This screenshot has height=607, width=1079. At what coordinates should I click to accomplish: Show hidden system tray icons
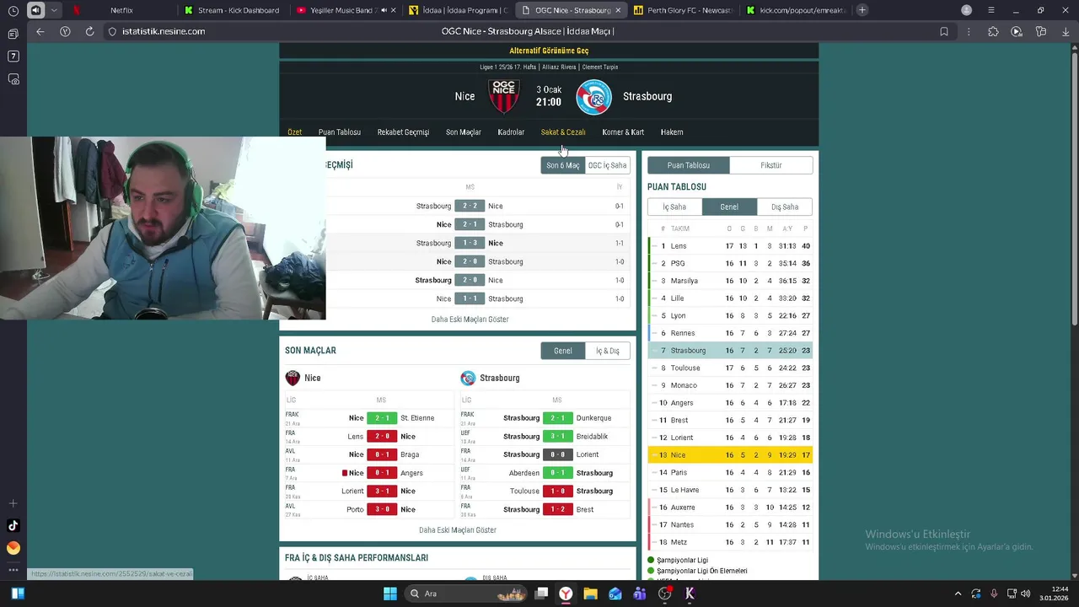(x=958, y=594)
